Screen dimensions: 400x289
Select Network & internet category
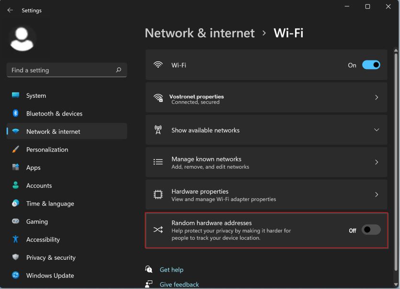coord(67,131)
